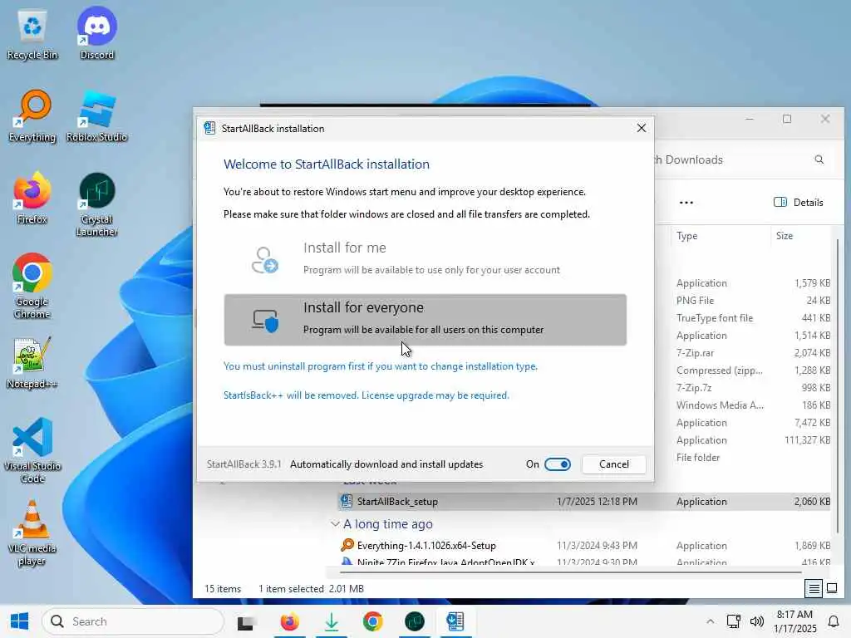
Task: Choose Install for everyone option
Action: coord(425,320)
